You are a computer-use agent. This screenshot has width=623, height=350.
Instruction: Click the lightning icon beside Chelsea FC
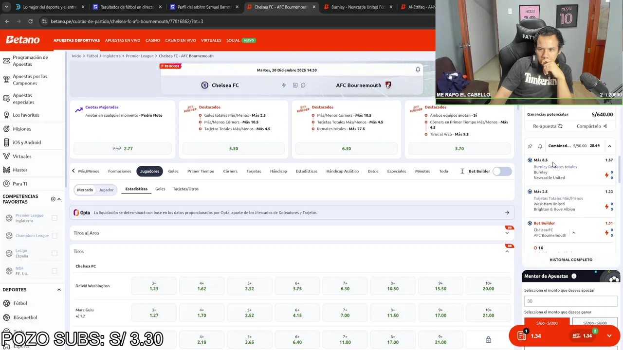click(x=284, y=85)
